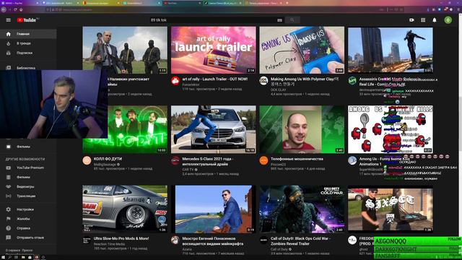
Task: Open В тренде in the sidebar
Action: pos(28,43)
